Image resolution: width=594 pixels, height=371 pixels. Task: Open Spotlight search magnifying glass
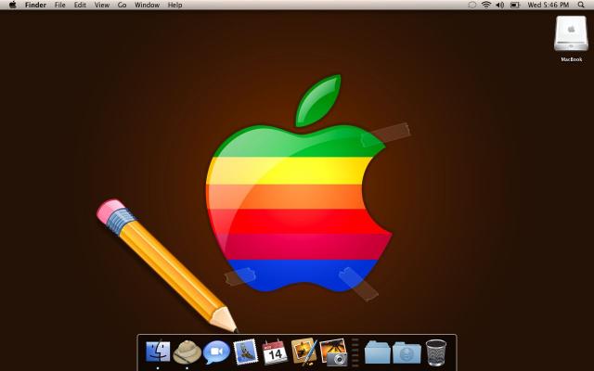[x=581, y=5]
